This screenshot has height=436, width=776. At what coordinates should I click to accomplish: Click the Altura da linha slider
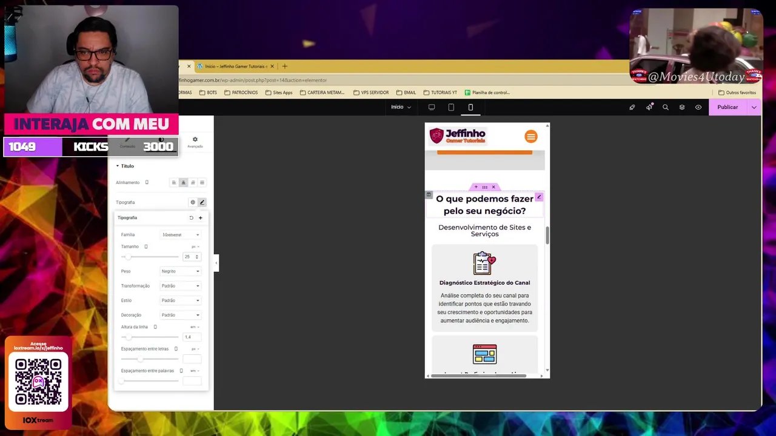pyautogui.click(x=150, y=337)
